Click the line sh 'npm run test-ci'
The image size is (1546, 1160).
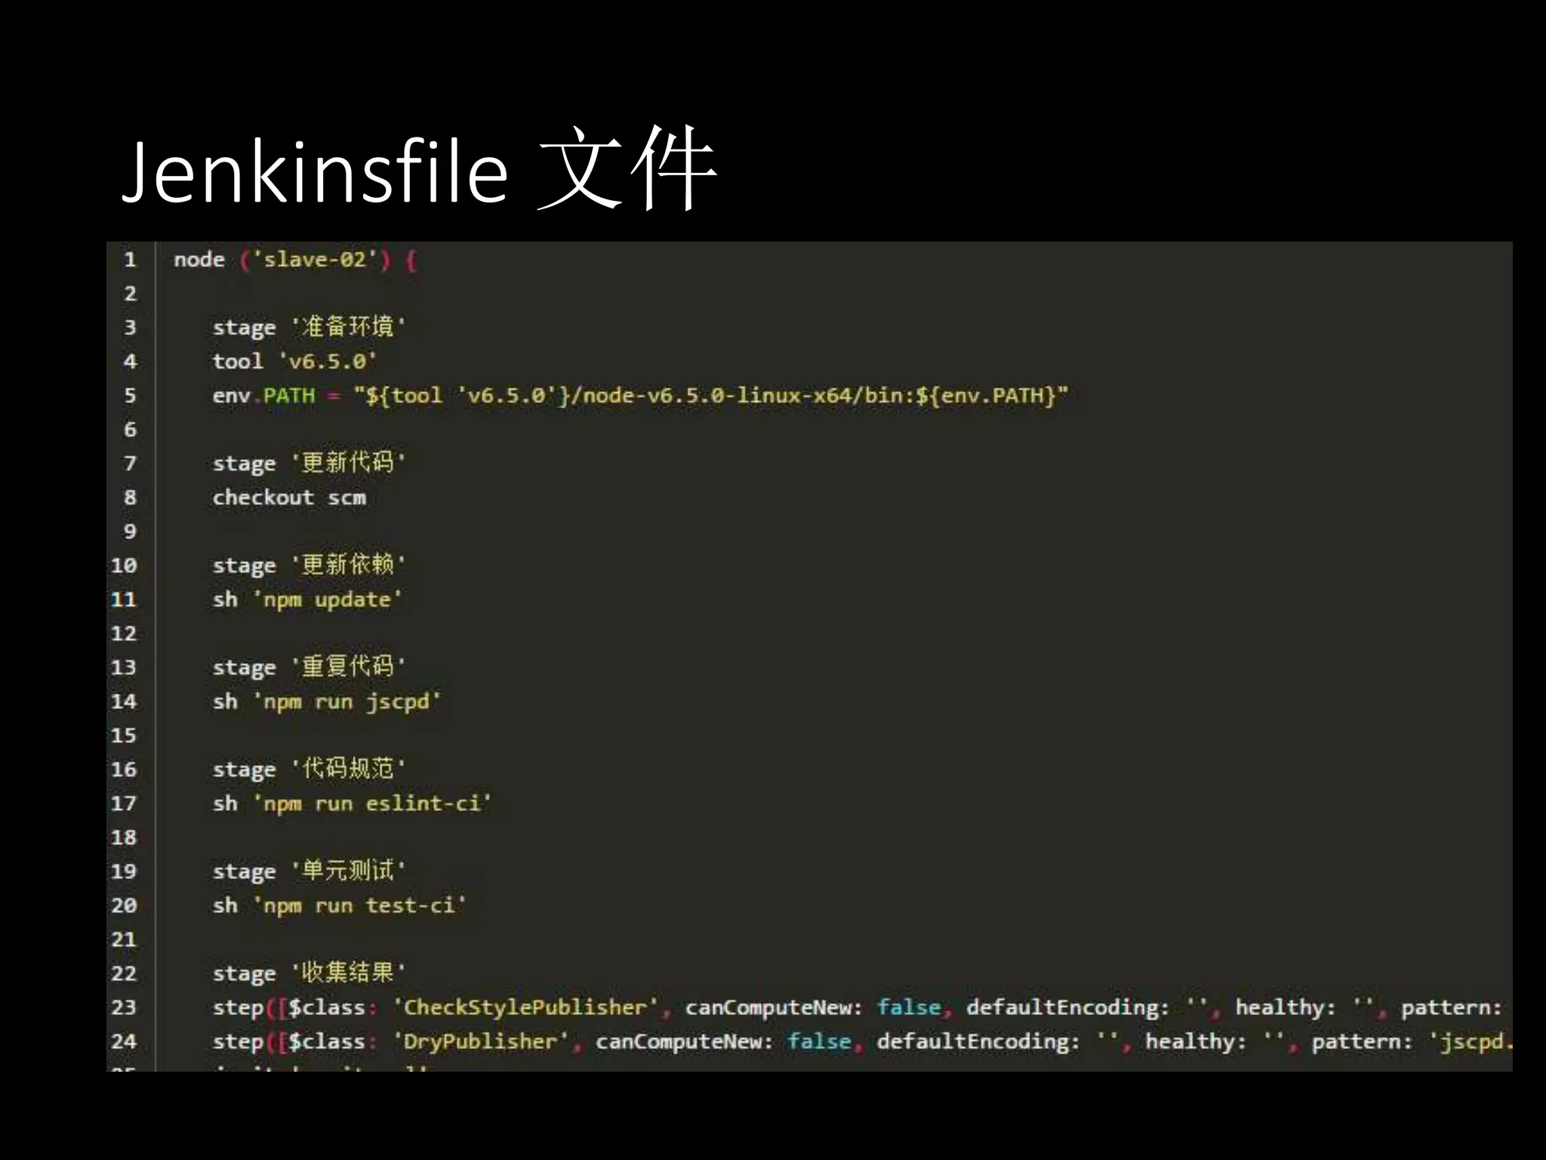340,905
